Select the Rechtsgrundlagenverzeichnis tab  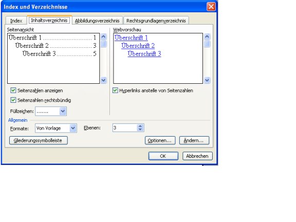156,21
